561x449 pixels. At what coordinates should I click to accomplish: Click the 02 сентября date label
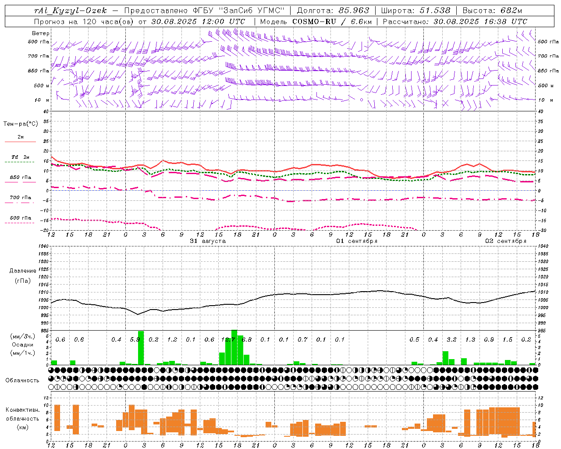pyautogui.click(x=506, y=241)
